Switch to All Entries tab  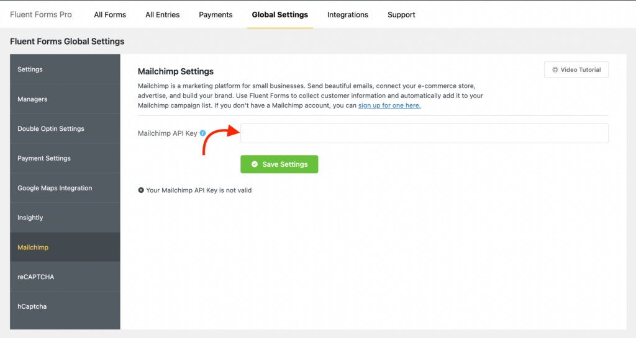(163, 14)
